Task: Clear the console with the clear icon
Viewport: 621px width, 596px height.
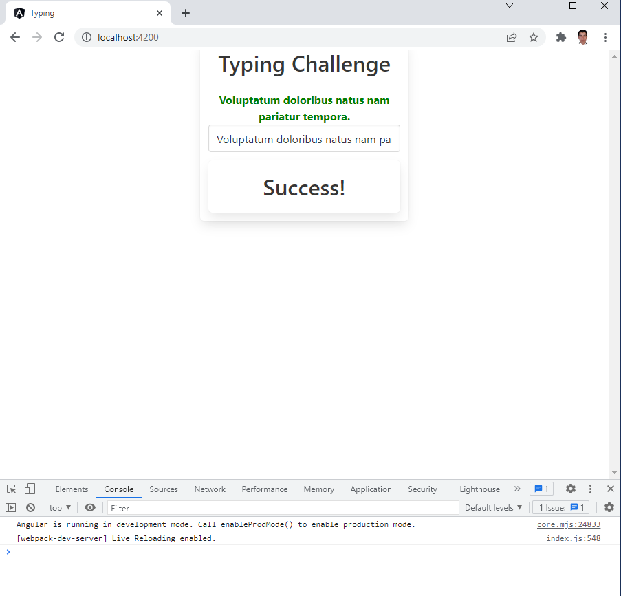Action: point(30,507)
